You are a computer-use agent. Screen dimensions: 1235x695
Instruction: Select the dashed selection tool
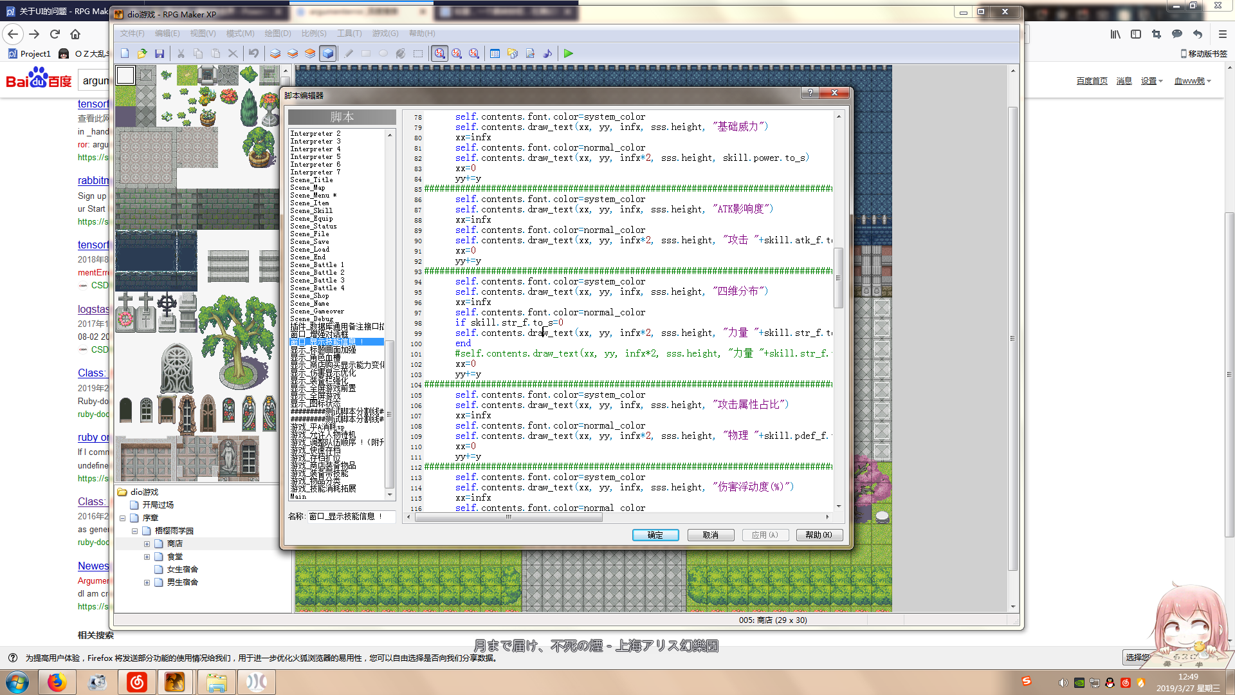coord(418,53)
